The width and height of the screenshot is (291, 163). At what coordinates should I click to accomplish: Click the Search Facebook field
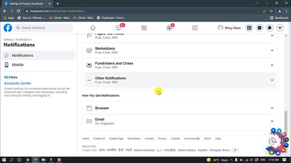44,28
